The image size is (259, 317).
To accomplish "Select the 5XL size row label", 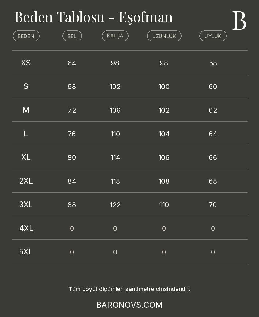I will point(26,252).
